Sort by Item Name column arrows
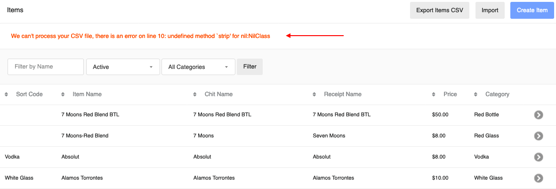 click(x=63, y=94)
